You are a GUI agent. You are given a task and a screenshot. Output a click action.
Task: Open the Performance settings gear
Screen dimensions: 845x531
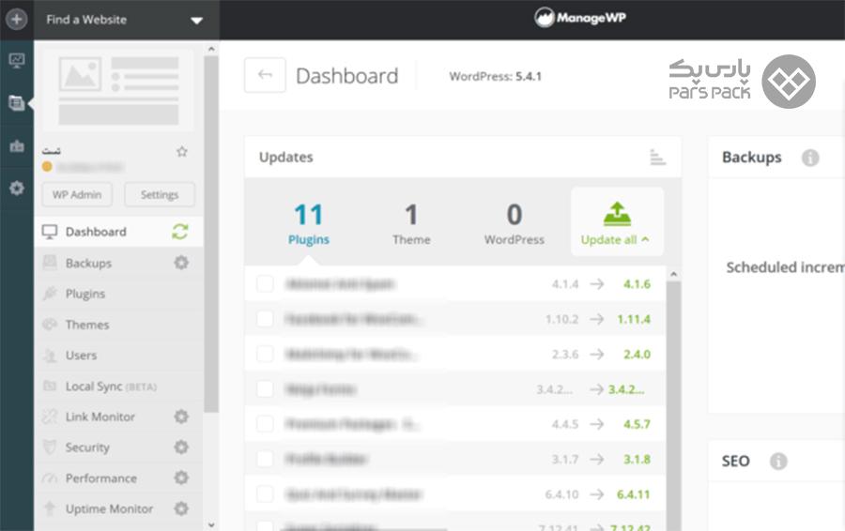(x=181, y=478)
